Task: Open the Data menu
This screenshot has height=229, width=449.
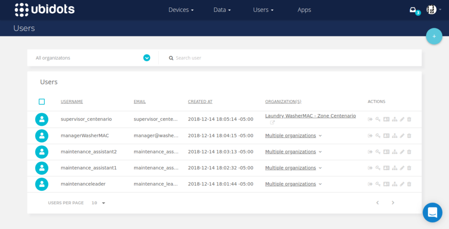Action: pyautogui.click(x=222, y=10)
